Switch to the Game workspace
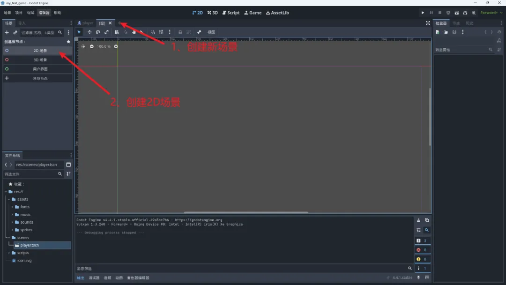 tap(253, 13)
